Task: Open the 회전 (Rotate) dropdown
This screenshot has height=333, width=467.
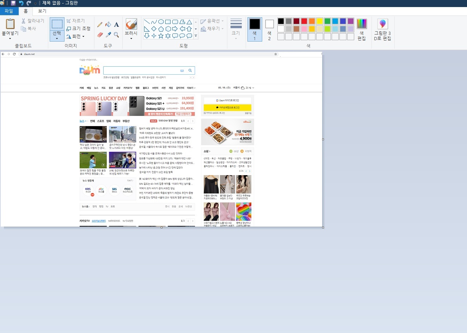Action: coord(75,36)
